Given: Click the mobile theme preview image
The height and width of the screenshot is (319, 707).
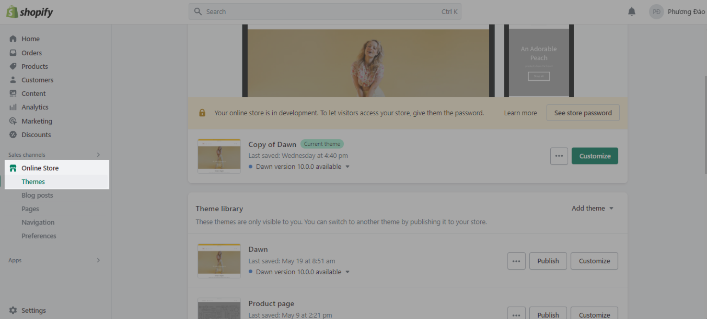Looking at the screenshot, I should pyautogui.click(x=539, y=61).
